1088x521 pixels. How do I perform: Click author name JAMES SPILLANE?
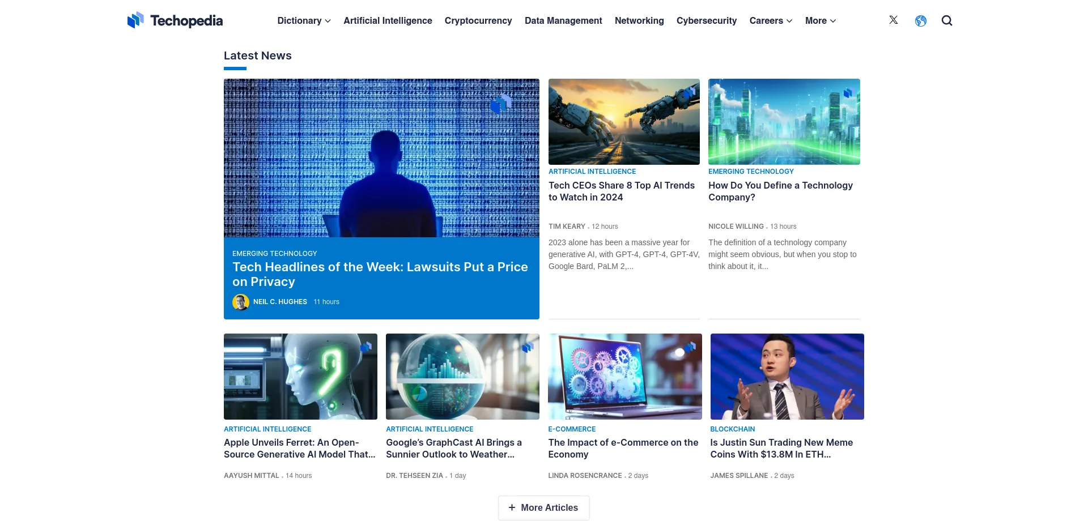(739, 476)
